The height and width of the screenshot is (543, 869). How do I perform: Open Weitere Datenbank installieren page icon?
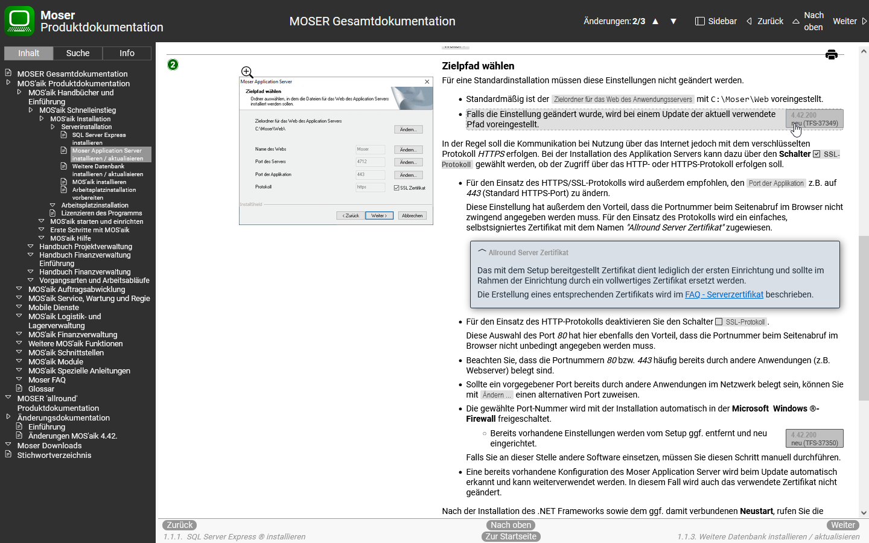63,166
